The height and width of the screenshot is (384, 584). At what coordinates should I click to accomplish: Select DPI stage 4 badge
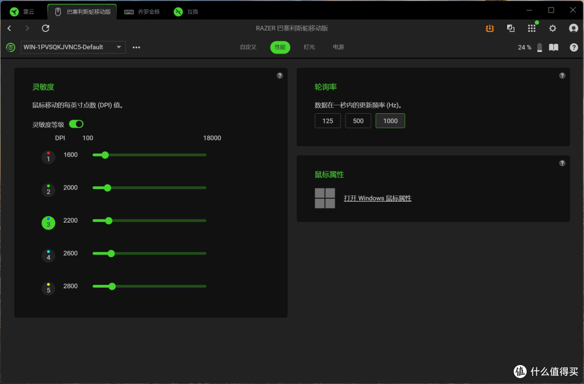point(49,256)
